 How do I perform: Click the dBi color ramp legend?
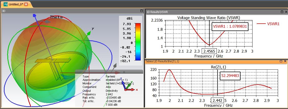click(x=138, y=42)
